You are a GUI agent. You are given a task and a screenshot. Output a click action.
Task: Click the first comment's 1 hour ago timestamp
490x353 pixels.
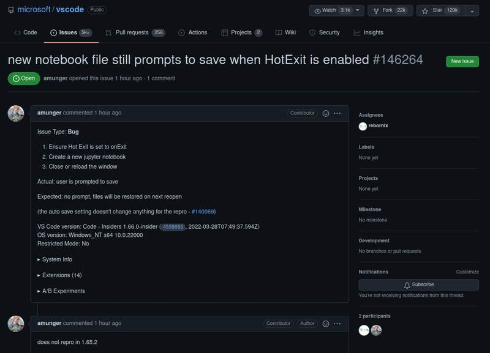pos(108,113)
